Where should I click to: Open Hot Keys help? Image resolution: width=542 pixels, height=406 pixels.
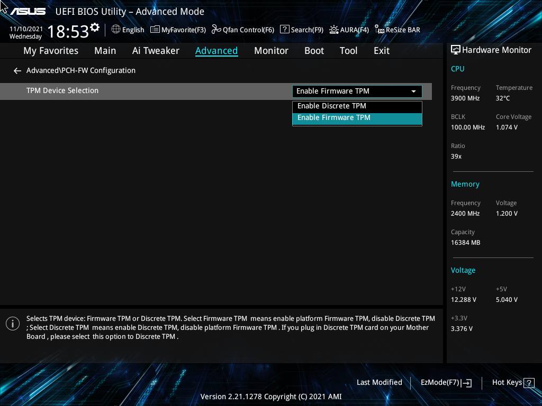pyautogui.click(x=507, y=383)
